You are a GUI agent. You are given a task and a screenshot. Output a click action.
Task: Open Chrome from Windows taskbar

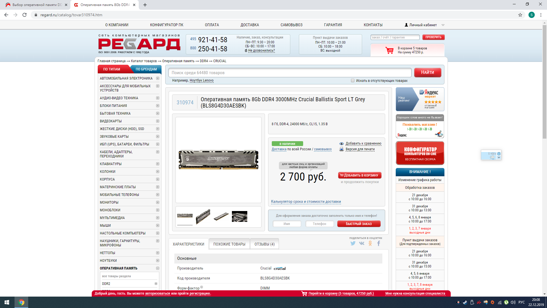21,302
